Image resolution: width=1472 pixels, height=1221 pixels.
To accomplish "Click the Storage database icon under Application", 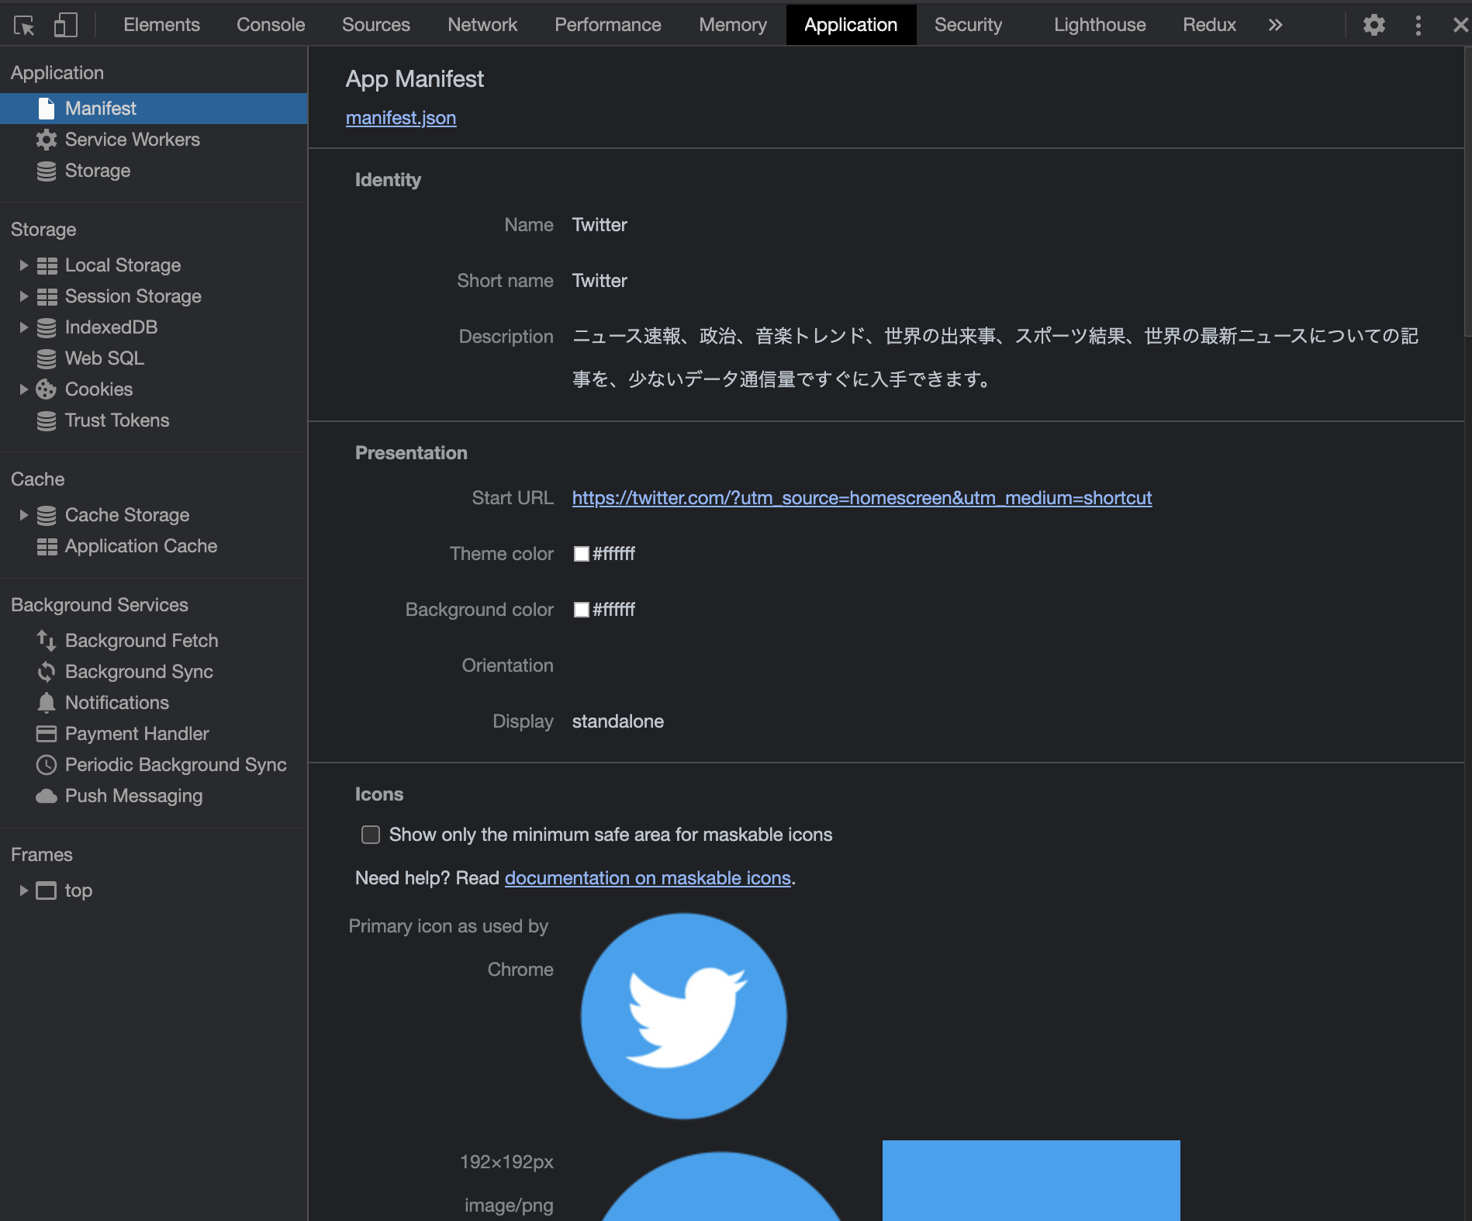I will (x=47, y=171).
